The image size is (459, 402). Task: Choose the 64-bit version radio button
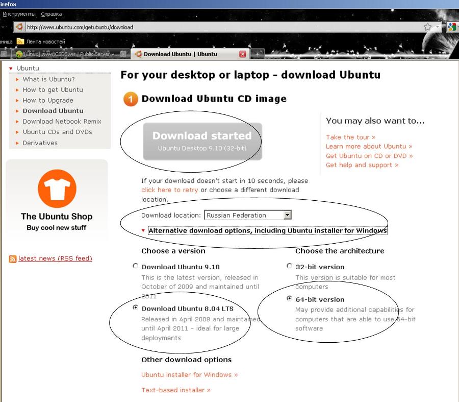coord(289,298)
